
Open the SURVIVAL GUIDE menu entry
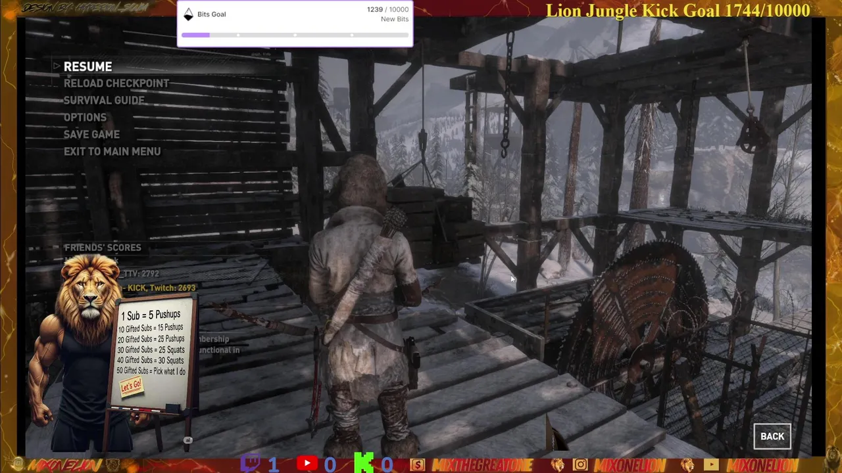[104, 101]
